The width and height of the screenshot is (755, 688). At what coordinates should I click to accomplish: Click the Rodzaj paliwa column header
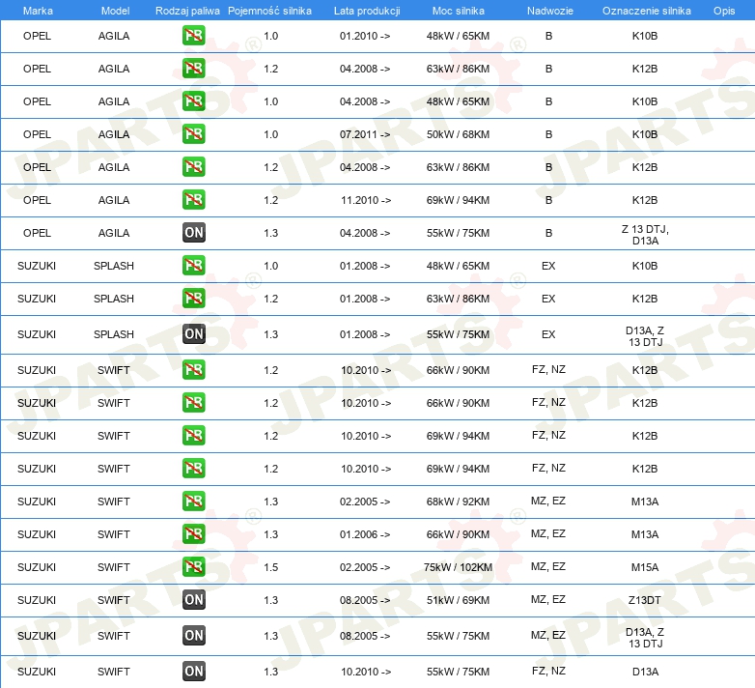click(x=187, y=11)
